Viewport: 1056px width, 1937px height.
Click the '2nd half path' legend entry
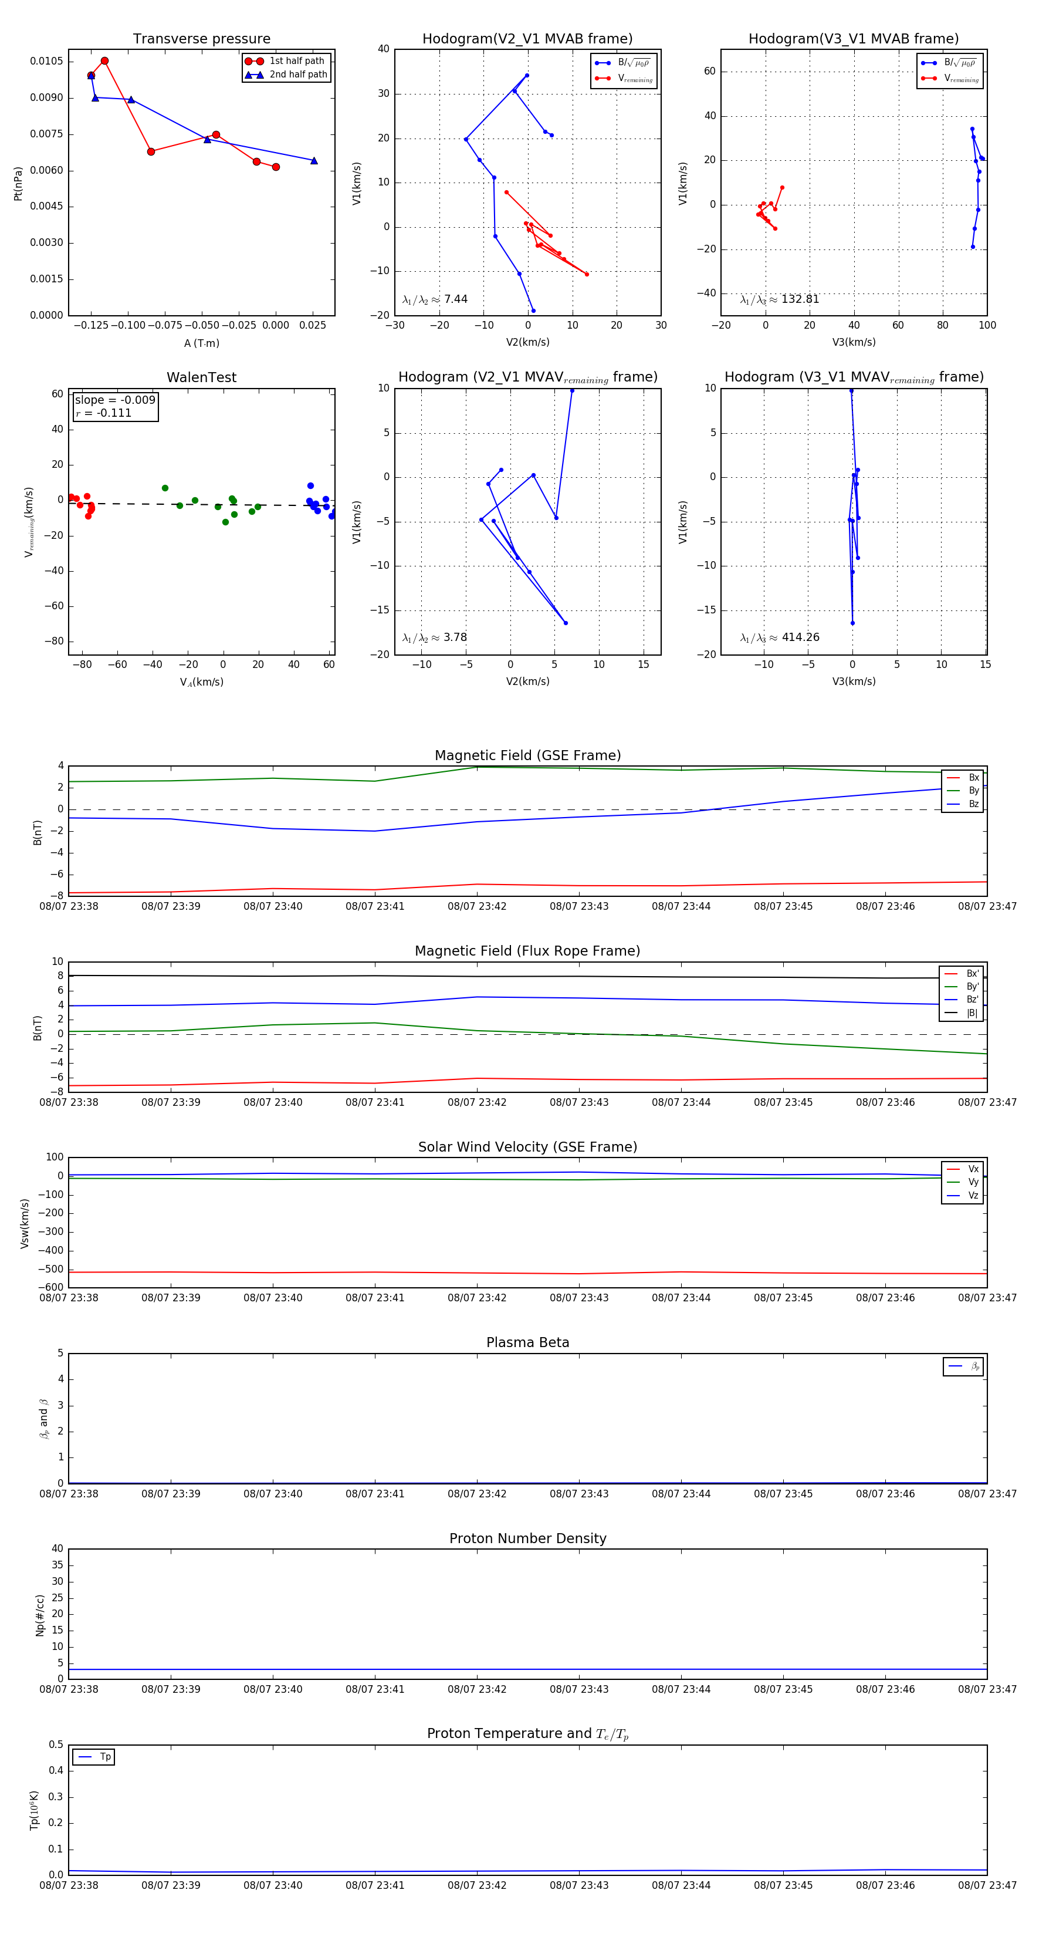(x=286, y=75)
